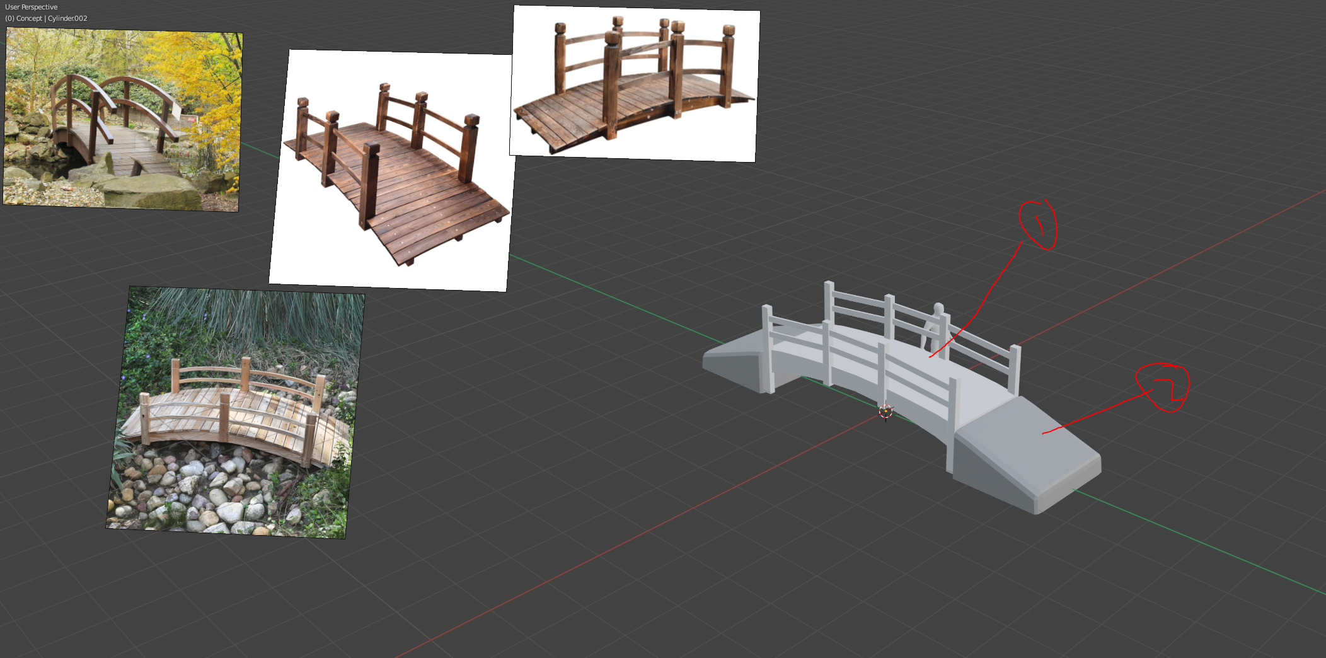Select the garden bridge photo with yellow foliage
Screen dimensions: 1326x658
click(123, 120)
